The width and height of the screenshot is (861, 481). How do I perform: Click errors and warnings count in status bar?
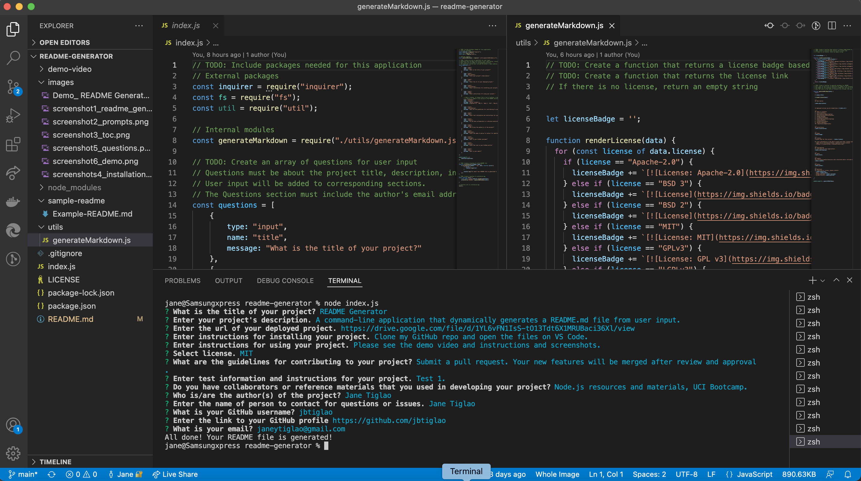click(x=81, y=474)
